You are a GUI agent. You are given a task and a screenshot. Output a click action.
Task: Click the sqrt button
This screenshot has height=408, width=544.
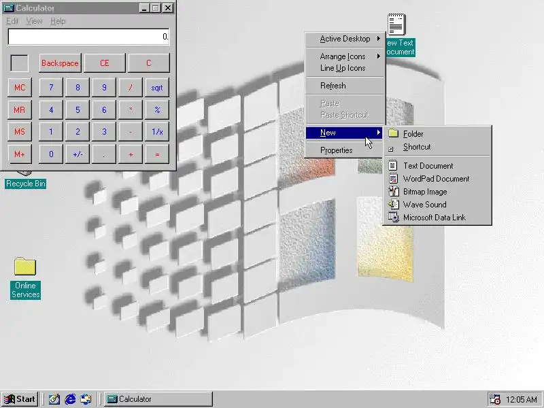pyautogui.click(x=157, y=88)
